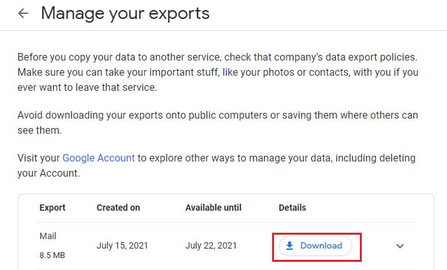Image resolution: width=447 pixels, height=270 pixels.
Task: Click the words your Account ending the paragraph
Action: 49,173
